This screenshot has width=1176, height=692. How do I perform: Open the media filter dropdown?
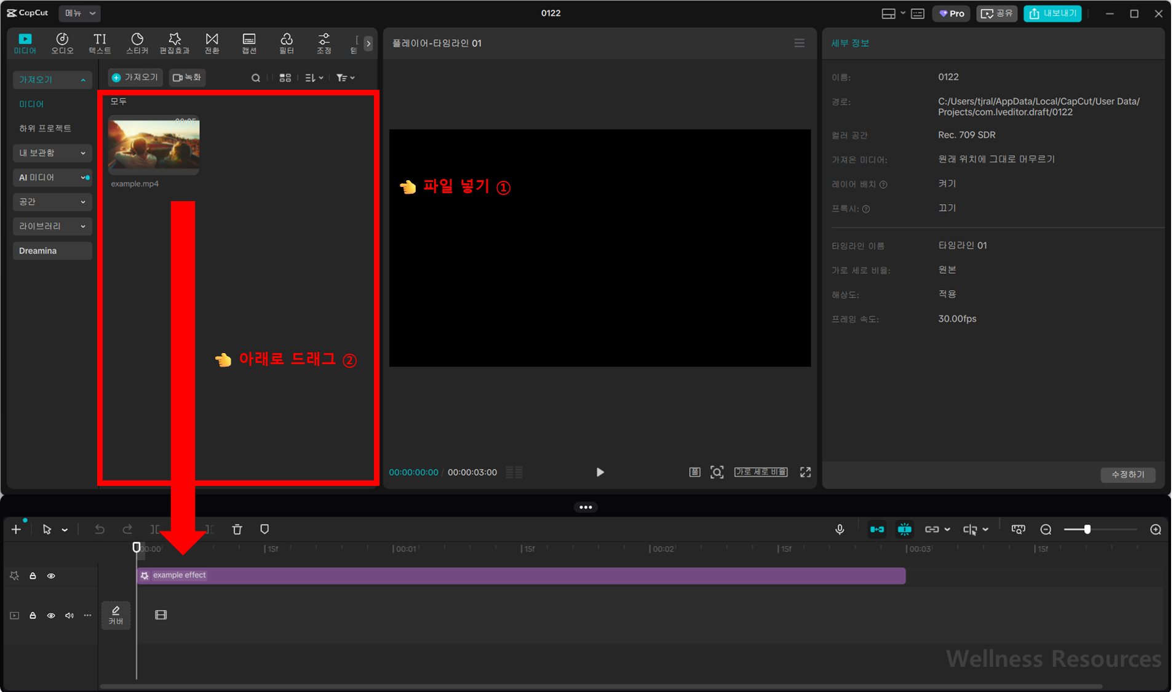346,78
